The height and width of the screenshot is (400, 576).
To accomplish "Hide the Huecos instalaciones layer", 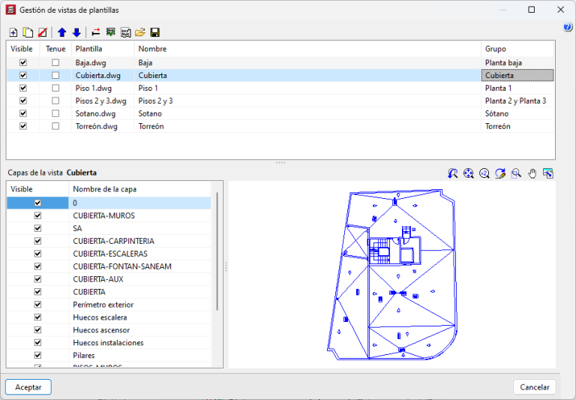I will click(x=37, y=342).
